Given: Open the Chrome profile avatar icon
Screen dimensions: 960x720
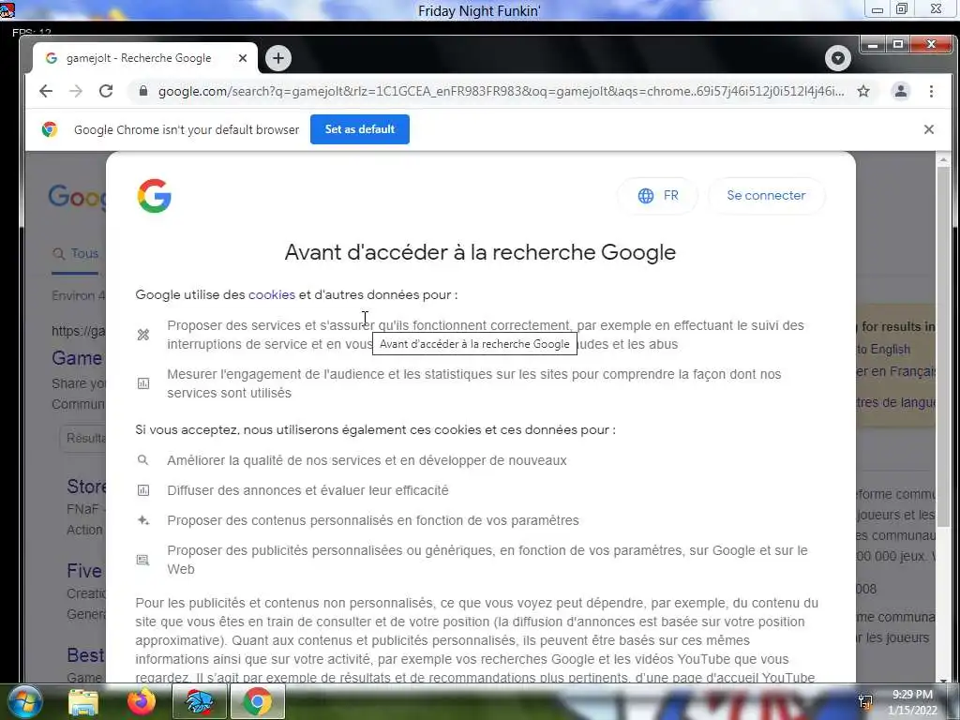Looking at the screenshot, I should pos(901,91).
